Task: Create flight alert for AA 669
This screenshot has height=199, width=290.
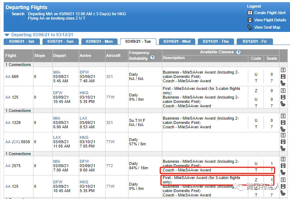Action: (x=283, y=70)
